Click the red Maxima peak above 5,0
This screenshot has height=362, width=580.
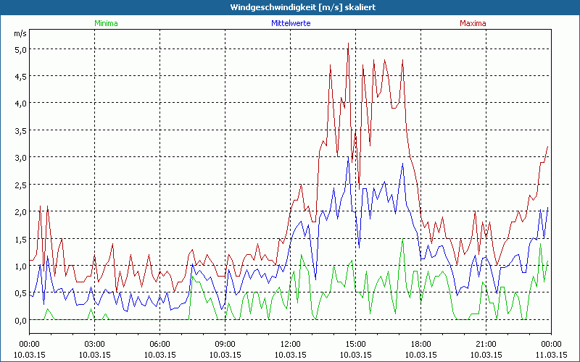[348, 44]
